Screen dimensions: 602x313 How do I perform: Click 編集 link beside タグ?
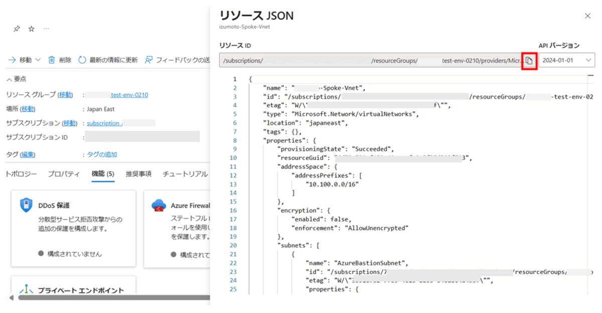click(28, 154)
